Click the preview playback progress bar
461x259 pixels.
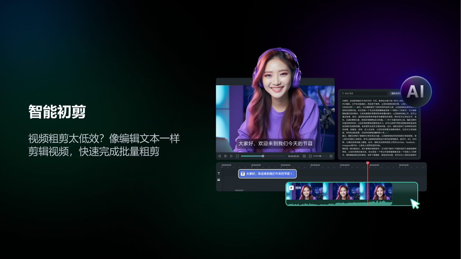[x=263, y=156]
